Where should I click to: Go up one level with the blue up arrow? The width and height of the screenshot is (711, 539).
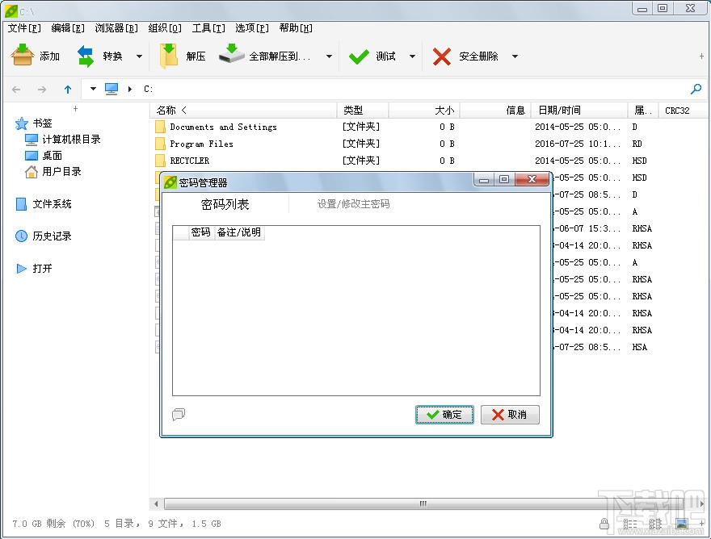click(x=68, y=90)
